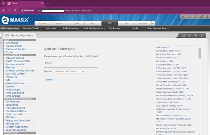The width and height of the screenshot is (210, 135).
Task: Switch to the System tab
Action: (x=43, y=23)
